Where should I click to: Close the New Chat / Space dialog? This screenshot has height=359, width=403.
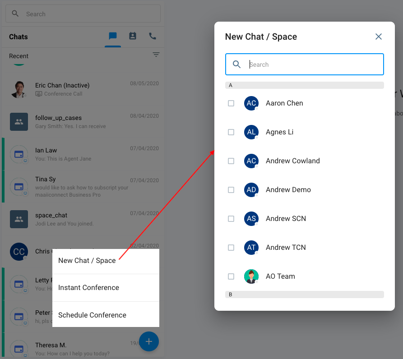[378, 37]
